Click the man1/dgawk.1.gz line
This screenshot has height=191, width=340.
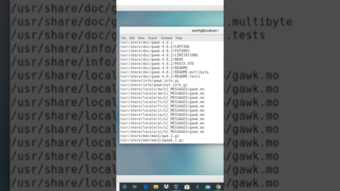click(x=151, y=140)
